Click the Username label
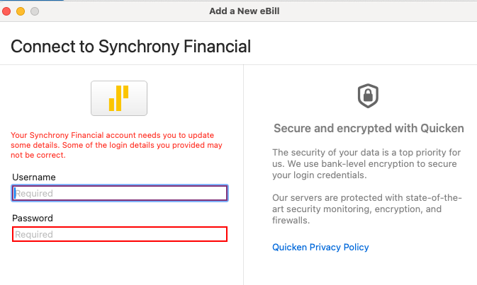Viewport: 477px width, 285px height. (x=34, y=177)
